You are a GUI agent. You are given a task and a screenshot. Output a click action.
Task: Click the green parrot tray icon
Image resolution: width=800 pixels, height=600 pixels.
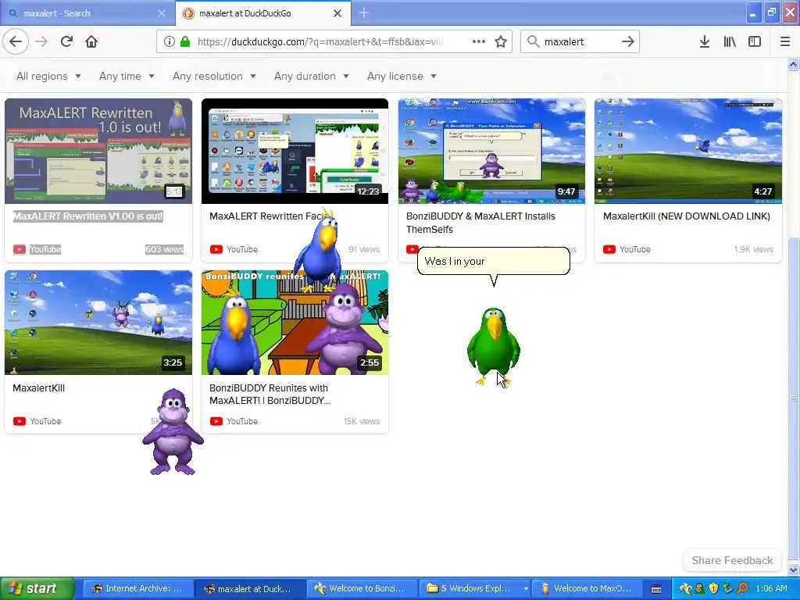coord(699,589)
